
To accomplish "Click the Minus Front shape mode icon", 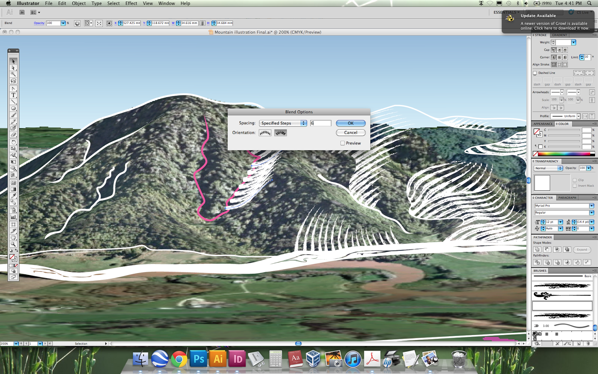I will (x=547, y=249).
